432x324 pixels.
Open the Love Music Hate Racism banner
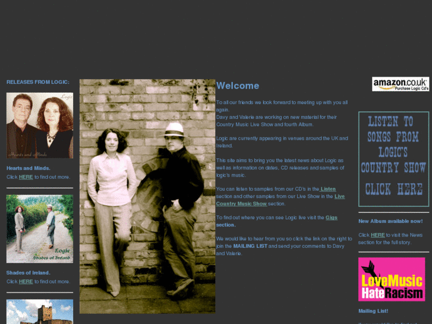click(392, 279)
